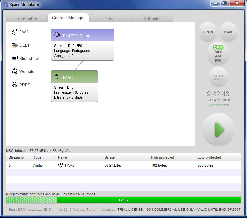247x218 pixels.
Task: Click Bitrate: 37.2 kBit/s in FAAC node
Action: tap(68, 97)
